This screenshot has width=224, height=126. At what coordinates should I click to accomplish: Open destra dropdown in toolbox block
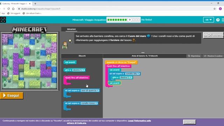point(78,70)
